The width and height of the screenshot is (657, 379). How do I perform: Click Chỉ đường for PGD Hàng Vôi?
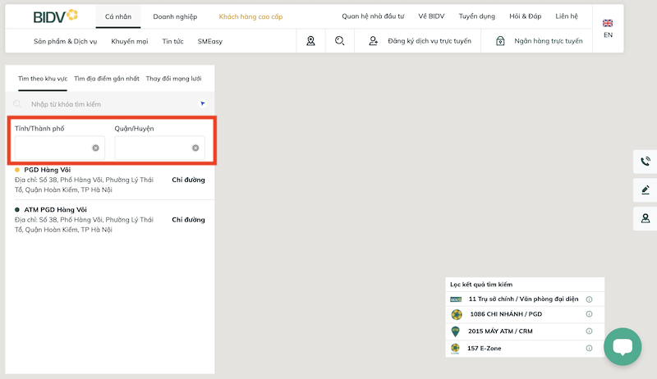tap(188, 180)
